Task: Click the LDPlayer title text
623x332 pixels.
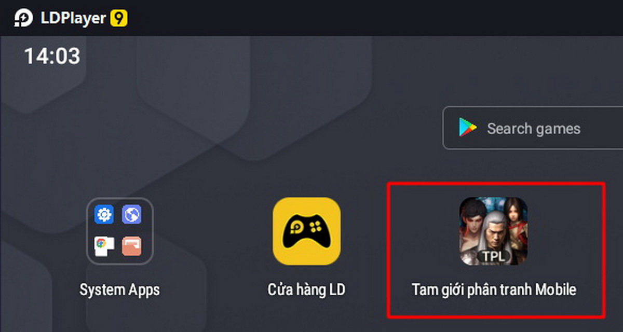Action: [73, 19]
